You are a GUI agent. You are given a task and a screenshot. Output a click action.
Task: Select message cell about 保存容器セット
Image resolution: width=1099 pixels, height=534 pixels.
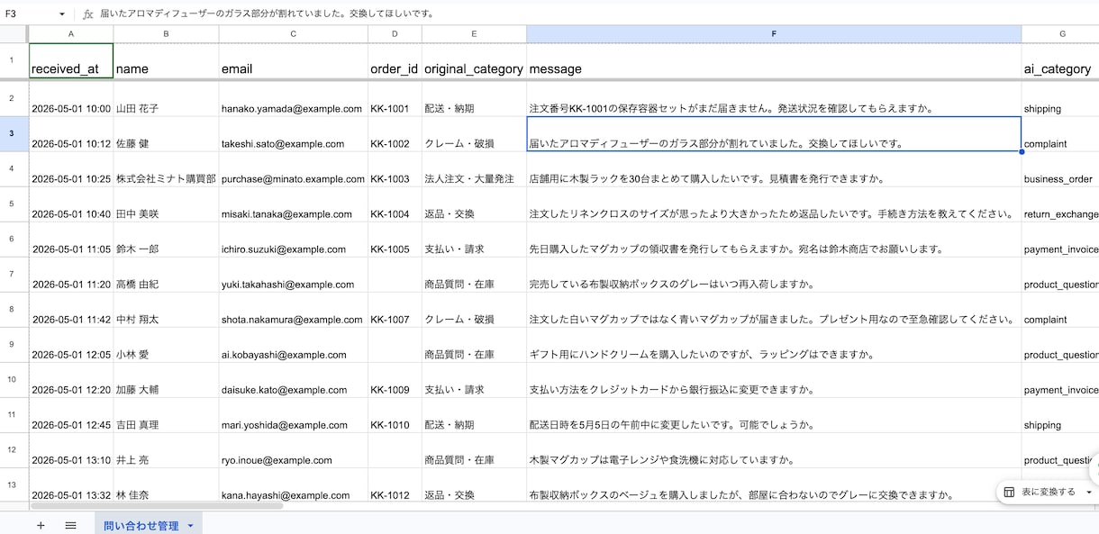pyautogui.click(x=774, y=99)
